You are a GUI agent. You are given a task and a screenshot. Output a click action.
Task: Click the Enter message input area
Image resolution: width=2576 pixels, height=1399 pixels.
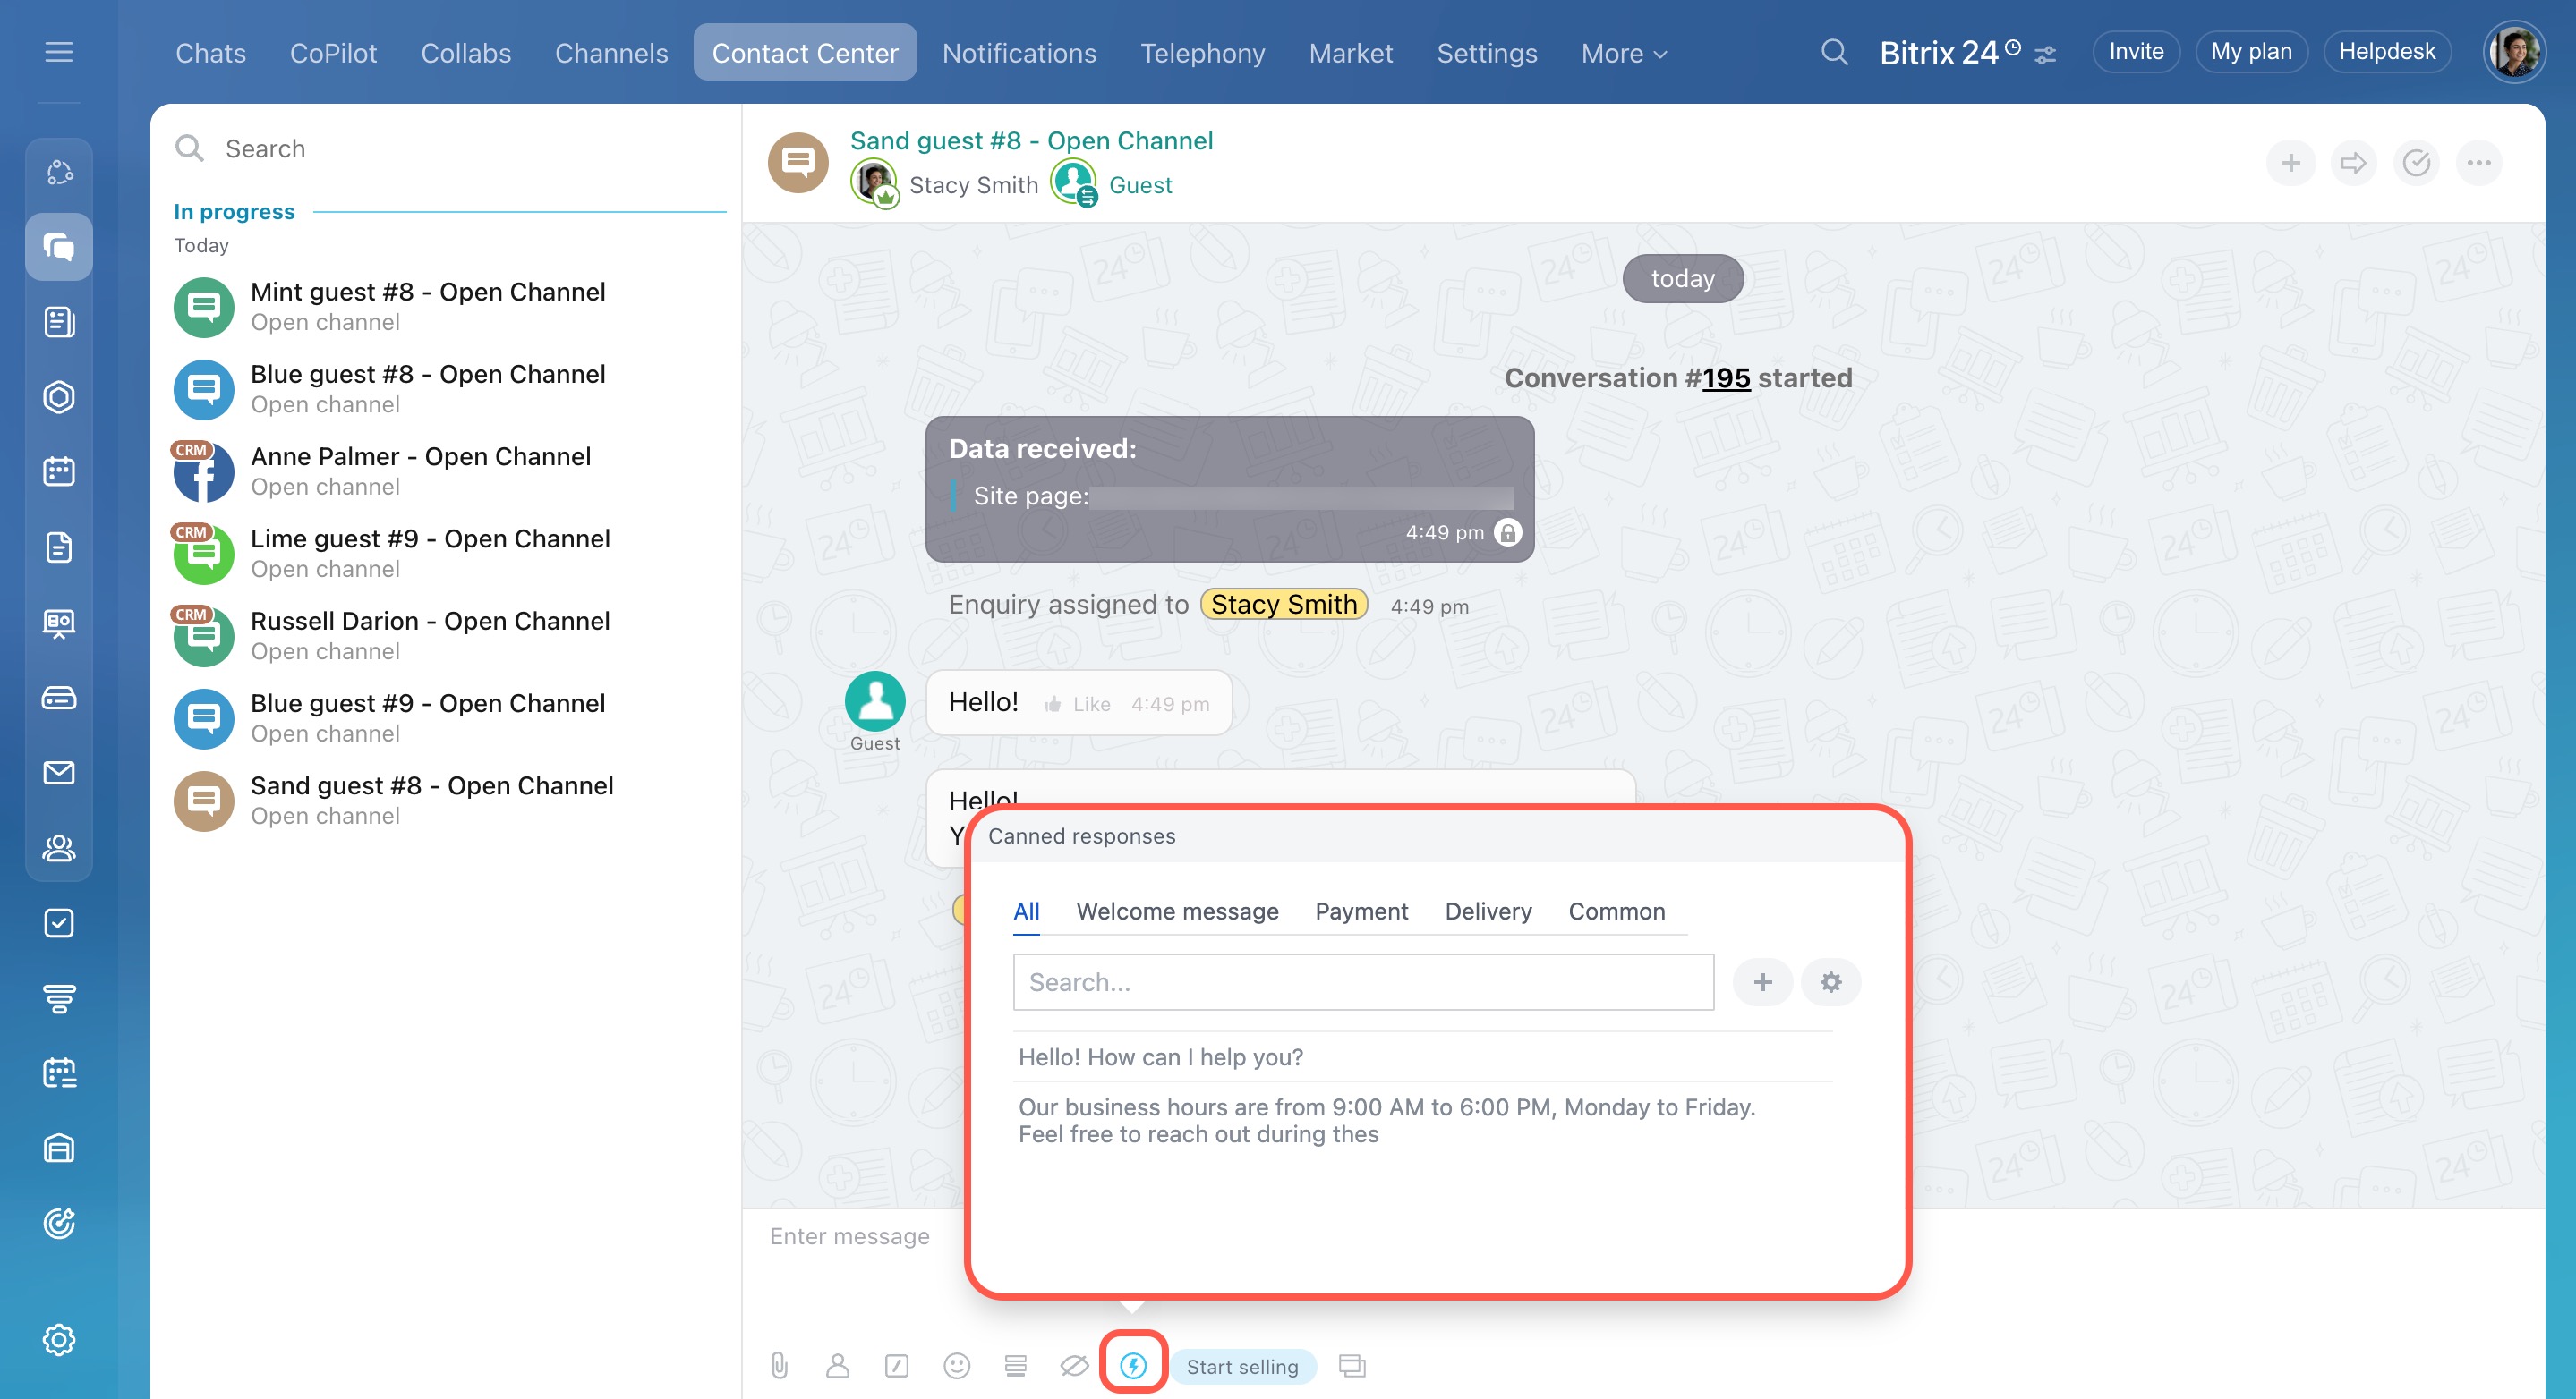[850, 1236]
